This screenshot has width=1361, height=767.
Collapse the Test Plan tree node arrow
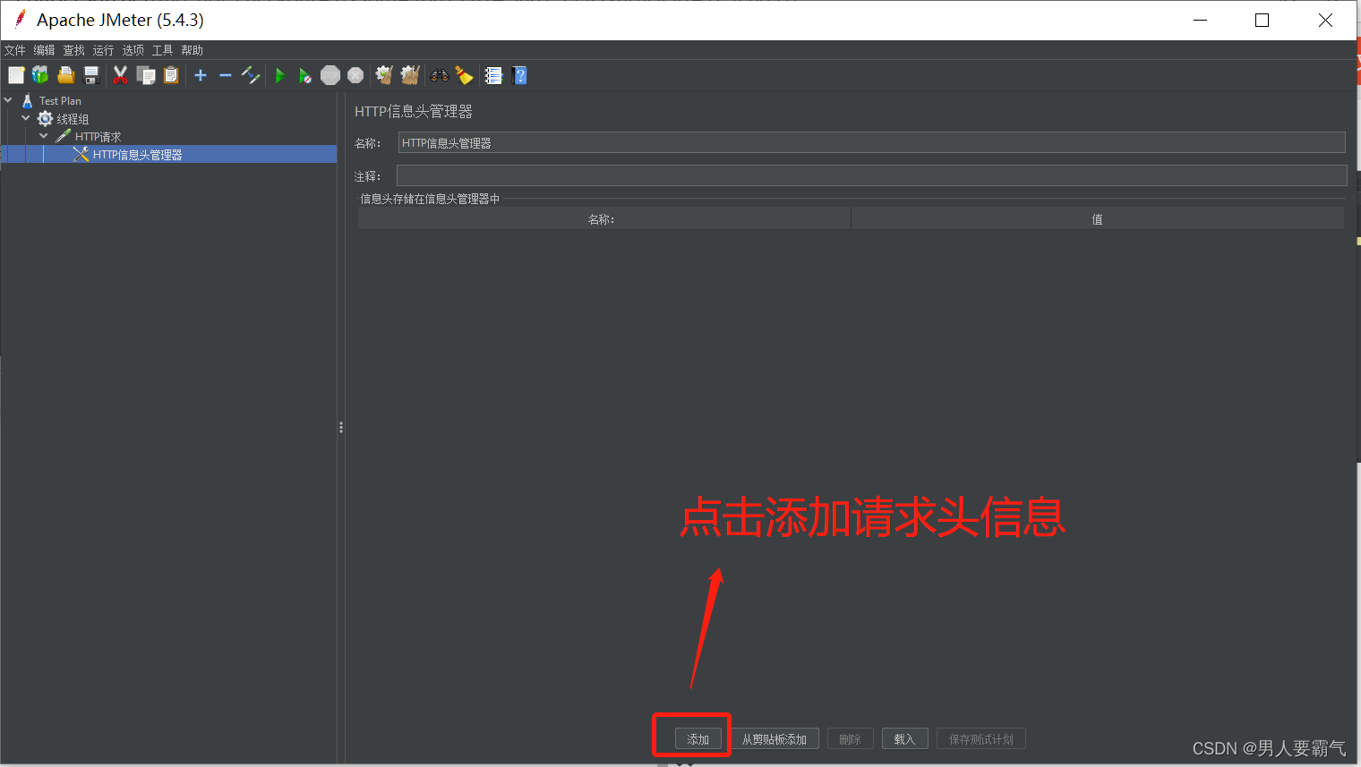8,100
